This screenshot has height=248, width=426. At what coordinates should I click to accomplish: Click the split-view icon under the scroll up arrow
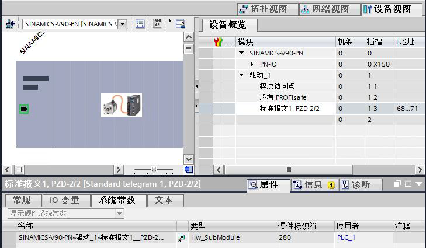189,50
